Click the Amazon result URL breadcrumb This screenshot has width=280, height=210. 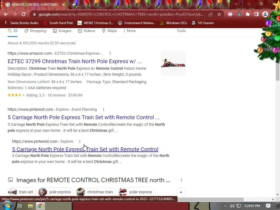click(55, 53)
